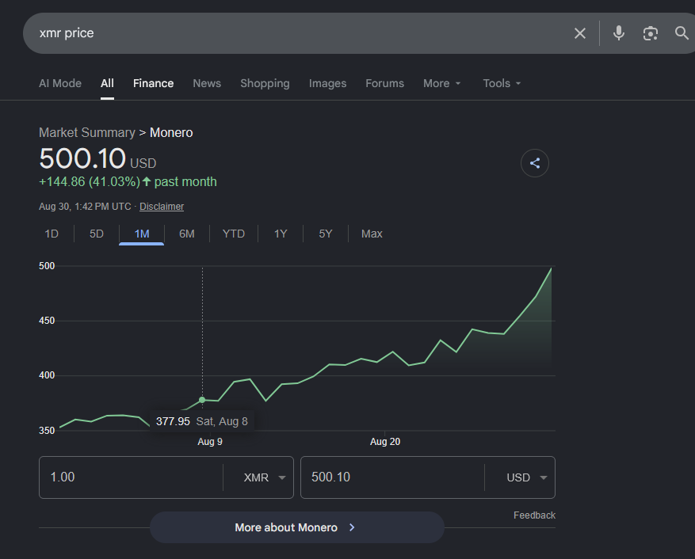The height and width of the screenshot is (559, 695).
Task: Click the Feedback link
Action: click(534, 515)
